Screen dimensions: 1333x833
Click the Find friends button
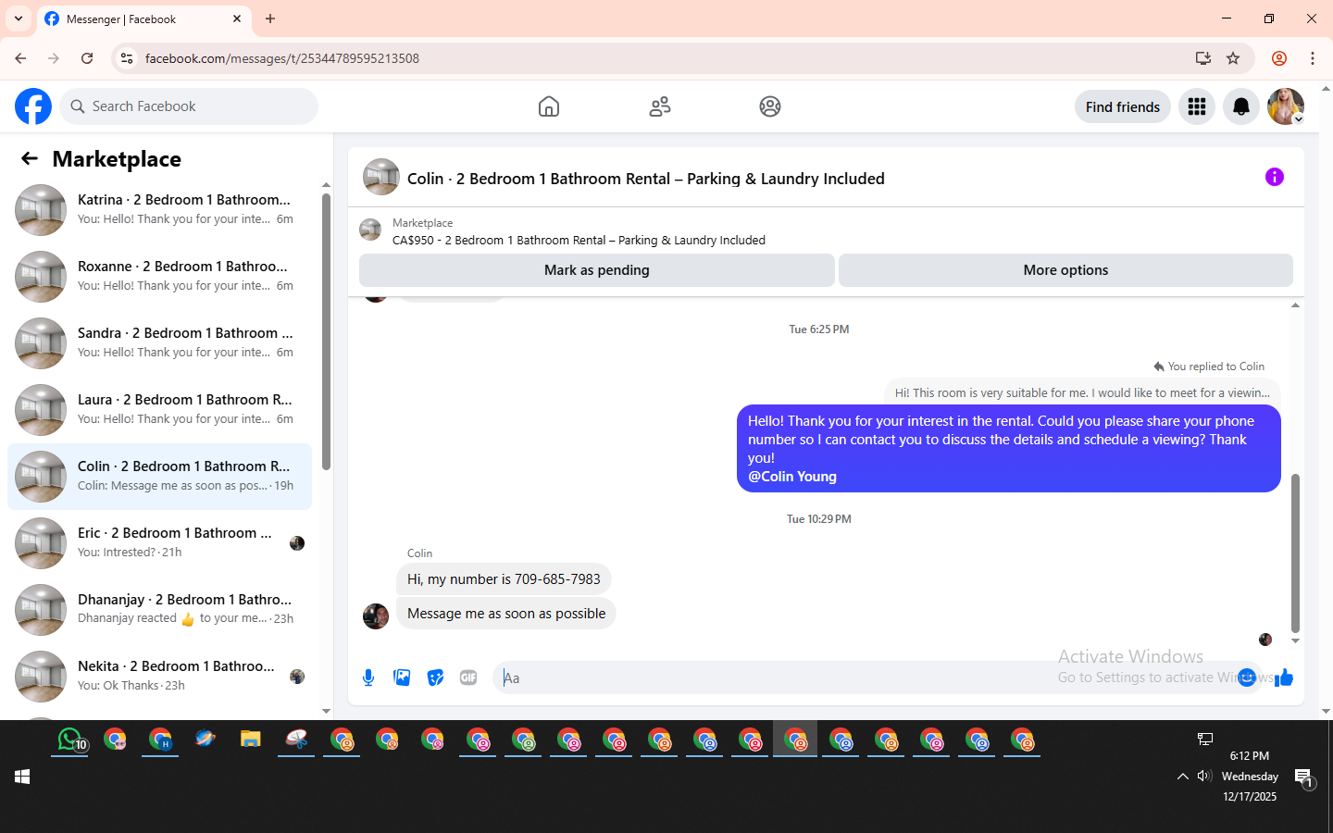click(1123, 106)
